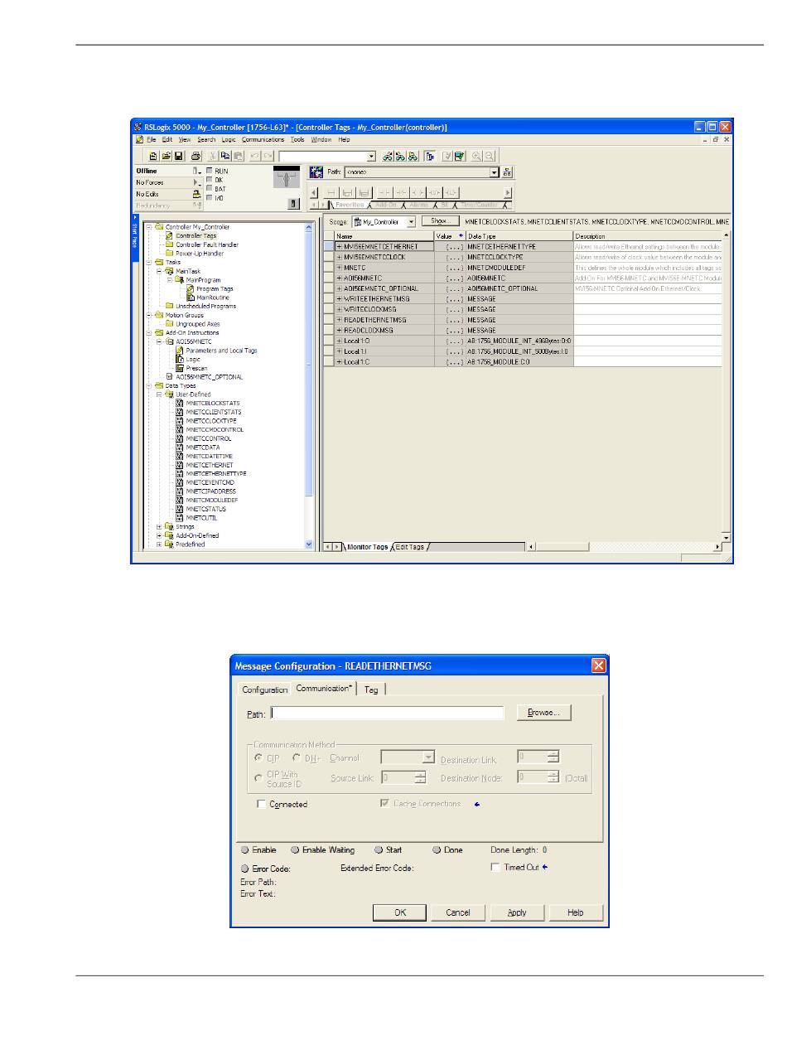Image resolution: width=787 pixels, height=1050 pixels.
Task: Click the Save toolbar icon
Action: (177, 156)
